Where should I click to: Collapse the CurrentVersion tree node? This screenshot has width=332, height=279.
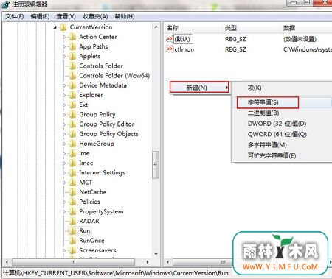(55, 27)
